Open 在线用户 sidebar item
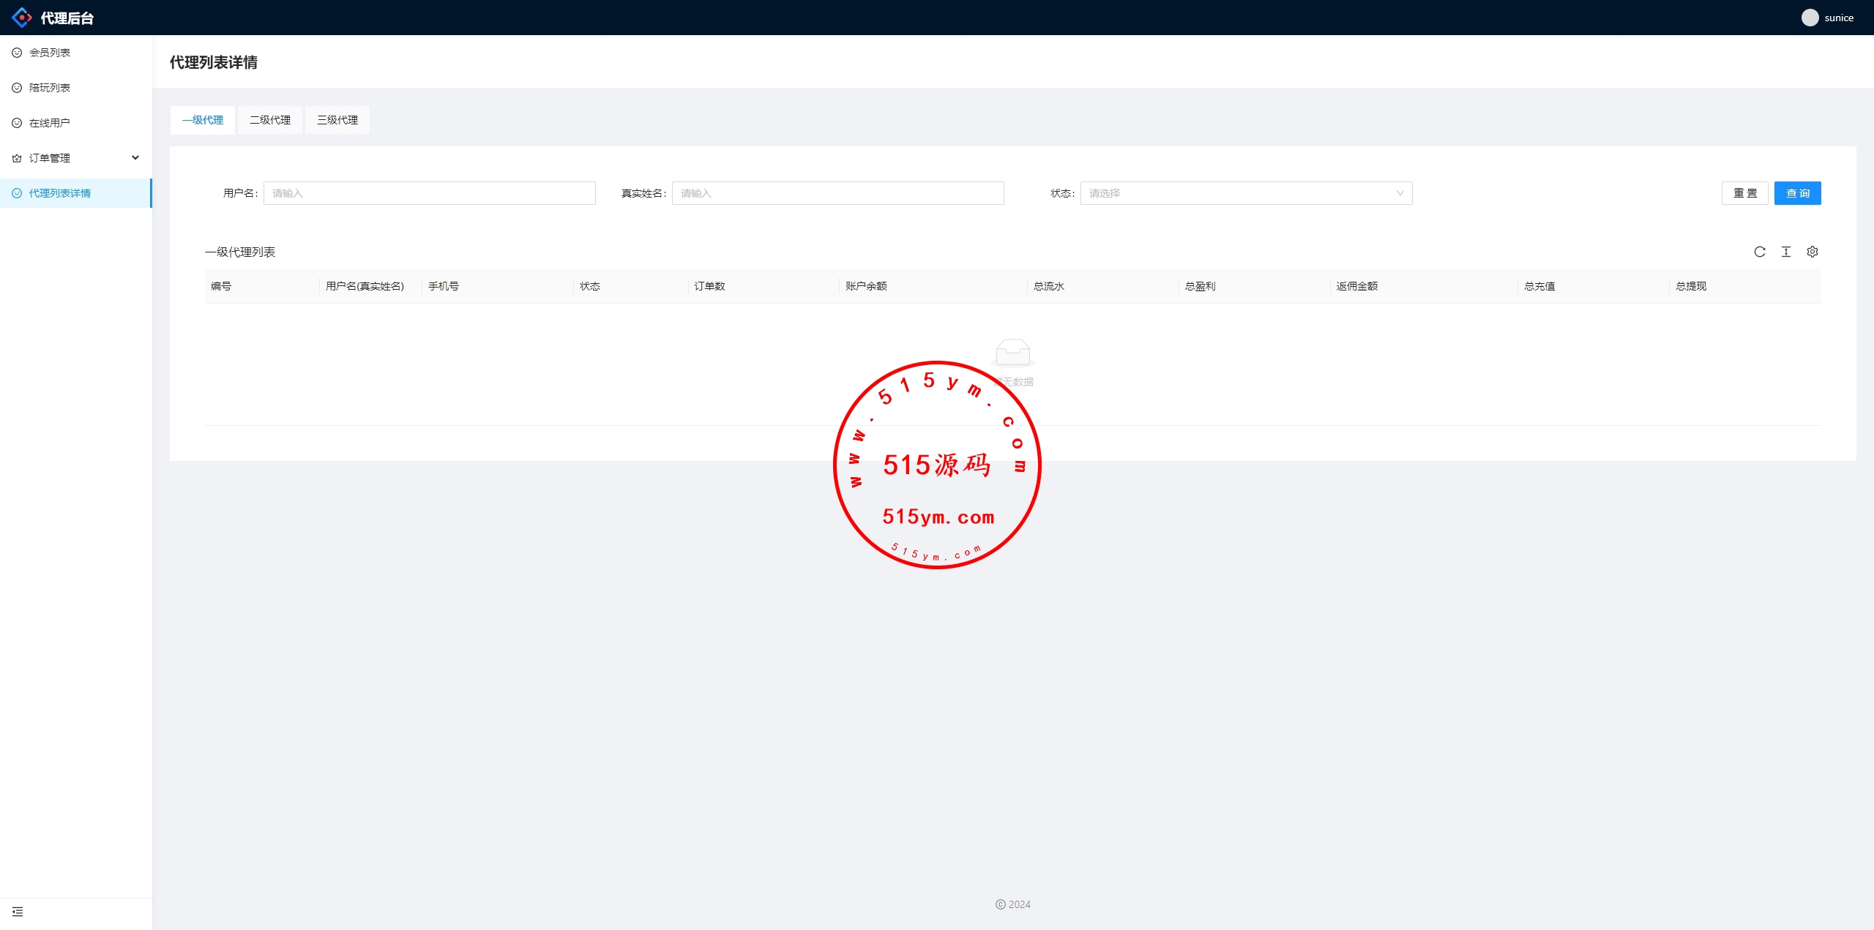 (50, 123)
